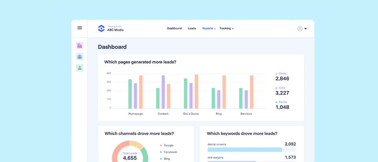This screenshot has width=378, height=162.
Task: Select the Get a Quote orange bar
Action: (196, 92)
